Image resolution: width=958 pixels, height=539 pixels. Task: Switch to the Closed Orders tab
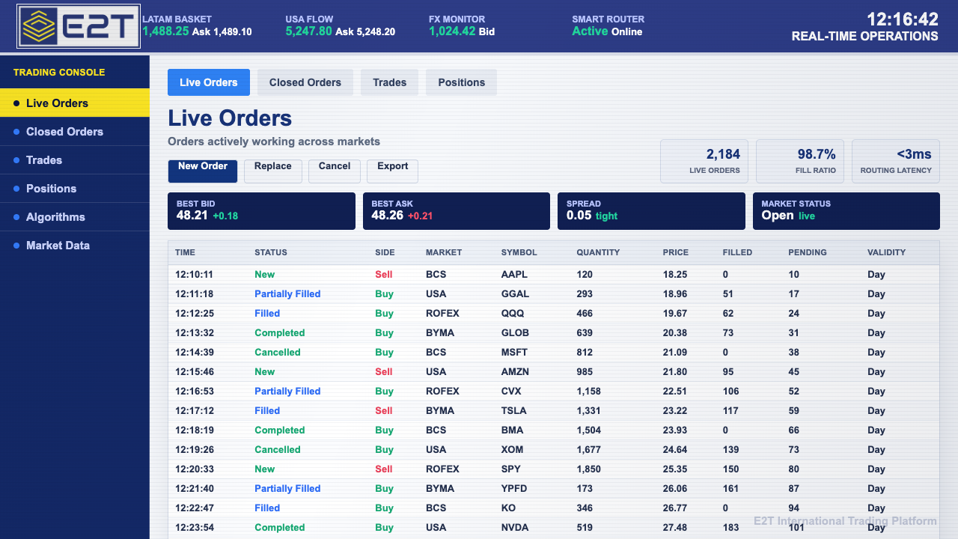click(x=305, y=82)
